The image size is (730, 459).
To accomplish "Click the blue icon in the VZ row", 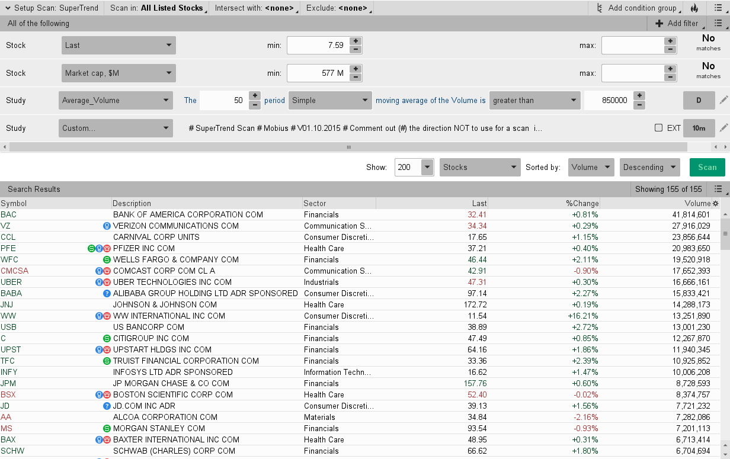I will [107, 226].
